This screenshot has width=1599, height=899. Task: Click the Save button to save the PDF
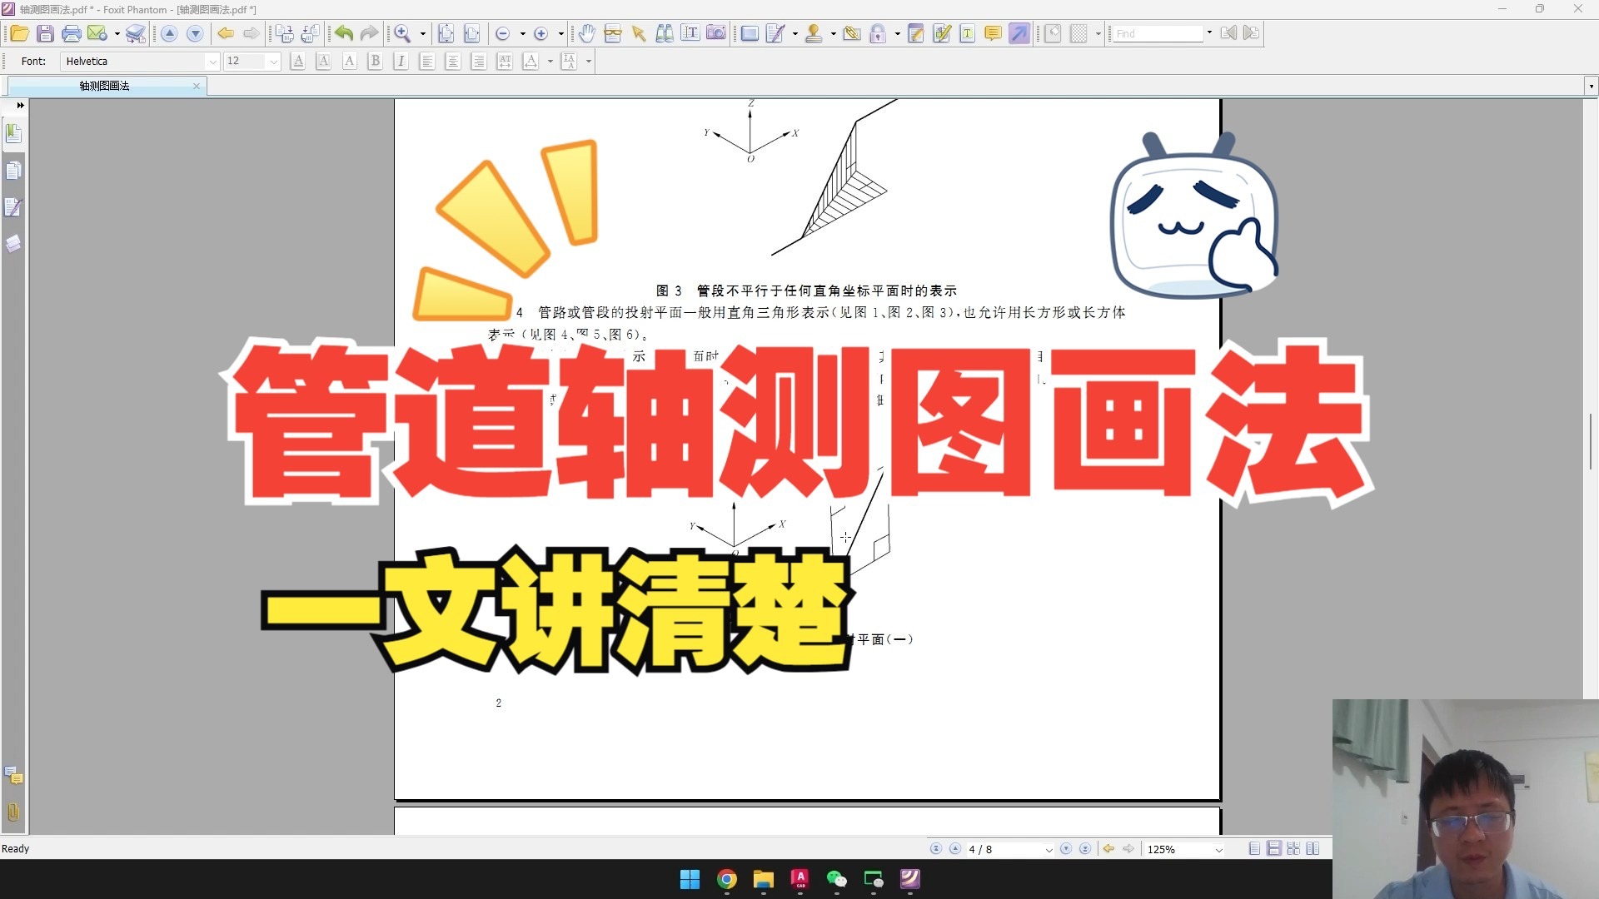coord(45,33)
